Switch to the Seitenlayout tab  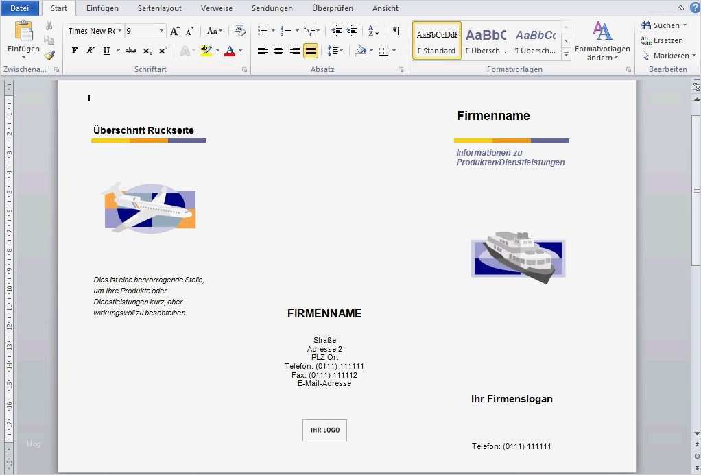(160, 8)
